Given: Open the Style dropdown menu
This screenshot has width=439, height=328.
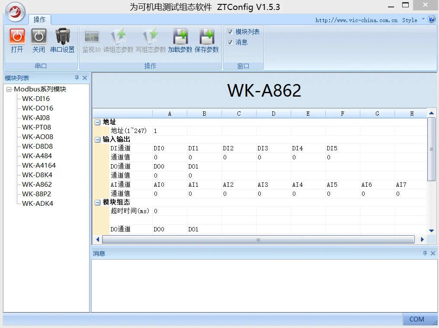Looking at the screenshot, I should point(413,20).
